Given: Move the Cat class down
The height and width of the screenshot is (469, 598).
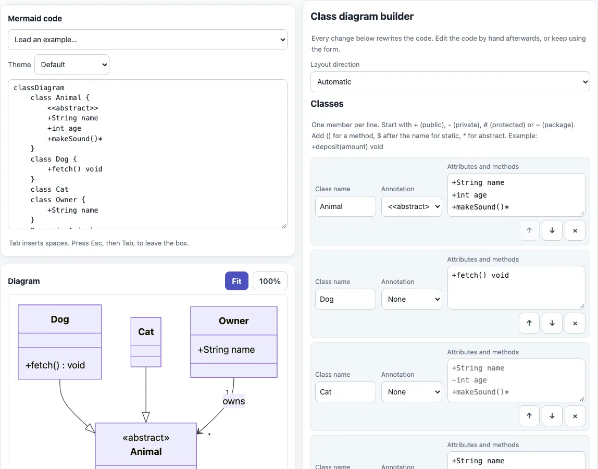Looking at the screenshot, I should [x=552, y=415].
